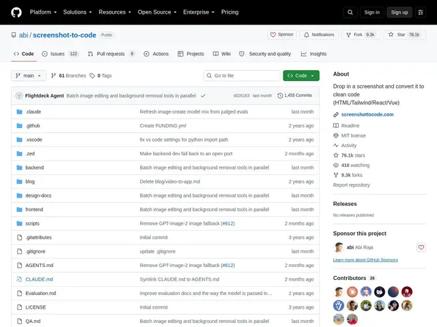Click the Sign up button
Screen dimensions: 437x327
pos(399,12)
